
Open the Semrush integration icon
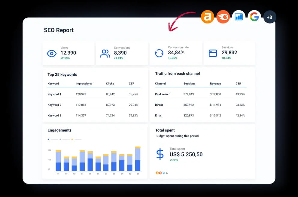[223, 17]
